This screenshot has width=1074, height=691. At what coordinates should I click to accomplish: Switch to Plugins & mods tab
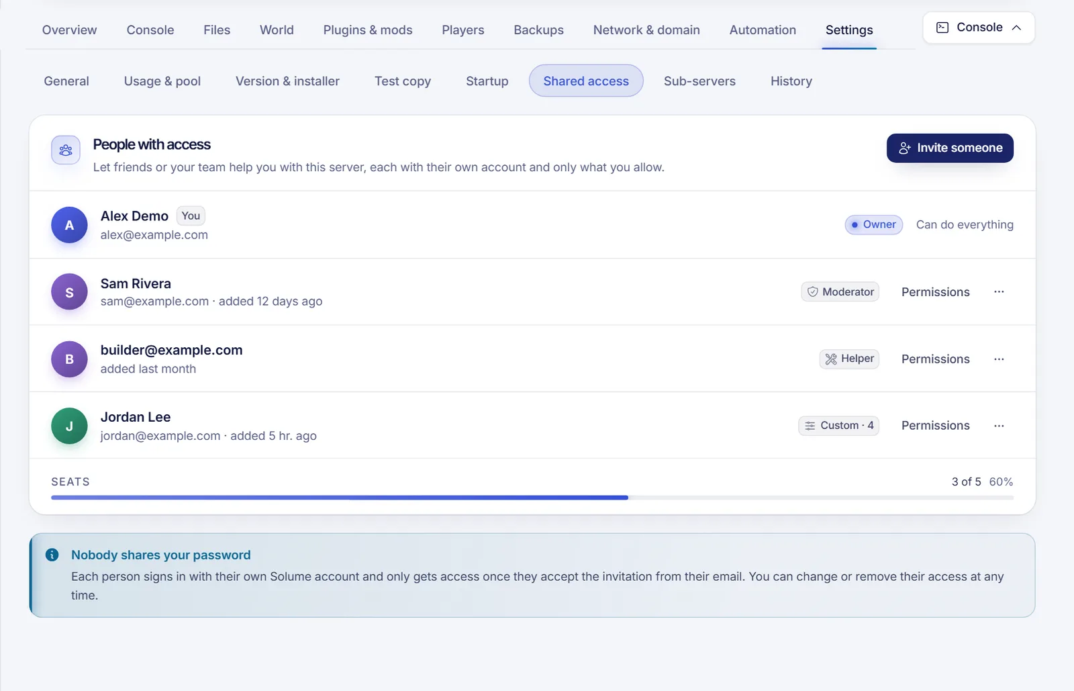pos(368,30)
